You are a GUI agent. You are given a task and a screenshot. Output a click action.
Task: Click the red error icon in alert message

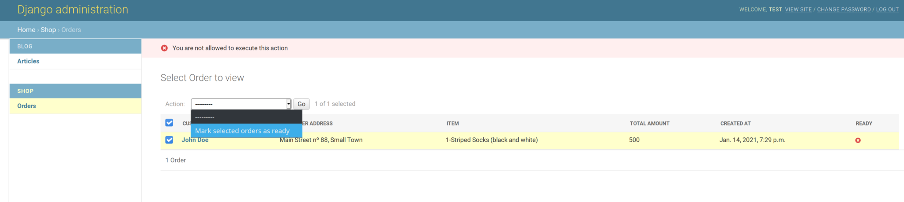[164, 48]
